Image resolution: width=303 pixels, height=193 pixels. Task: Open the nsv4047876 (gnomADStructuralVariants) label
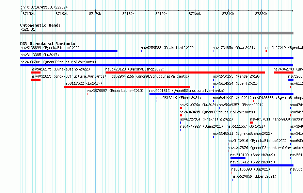pyautogui.click(x=265, y=148)
